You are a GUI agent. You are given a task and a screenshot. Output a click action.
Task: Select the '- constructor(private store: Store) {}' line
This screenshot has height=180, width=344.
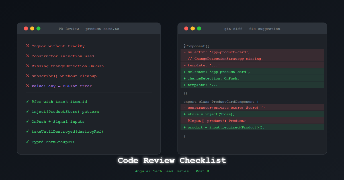(x=252, y=108)
